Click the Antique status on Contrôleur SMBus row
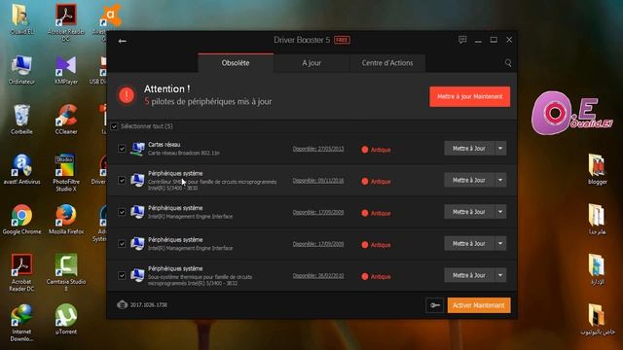Image resolution: width=623 pixels, height=350 pixels. [x=376, y=182]
